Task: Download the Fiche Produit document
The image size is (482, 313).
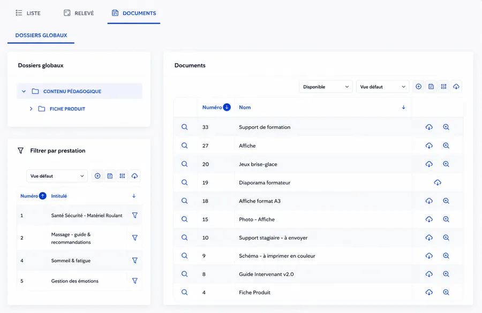Action: (x=429, y=292)
